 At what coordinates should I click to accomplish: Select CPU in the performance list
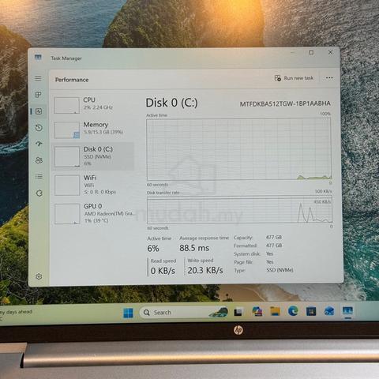pyautogui.click(x=92, y=105)
